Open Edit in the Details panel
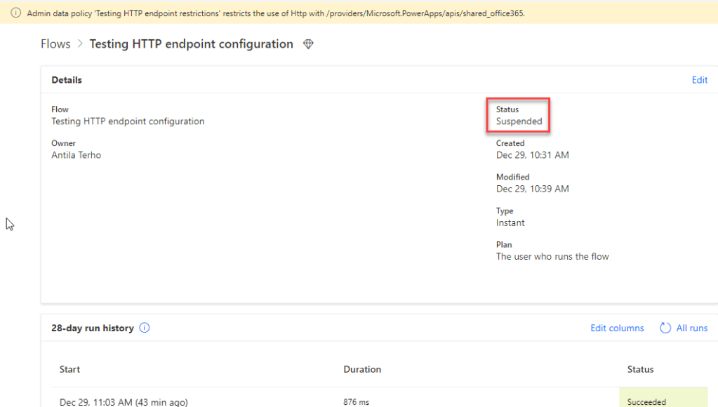The height and width of the screenshot is (407, 718). click(699, 80)
